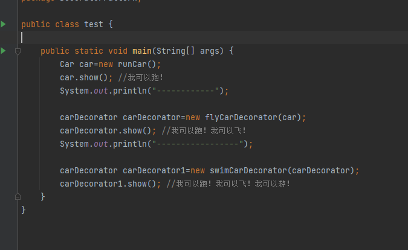This screenshot has height=250, width=408.
Task: Collapse the main method using the fold marker
Action: [18, 51]
